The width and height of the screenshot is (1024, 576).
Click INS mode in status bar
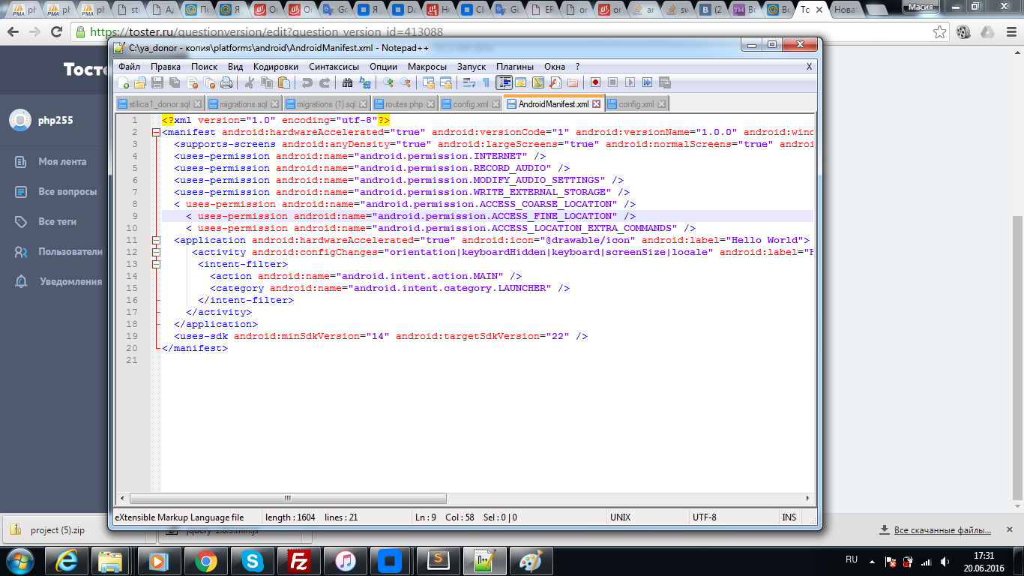789,517
